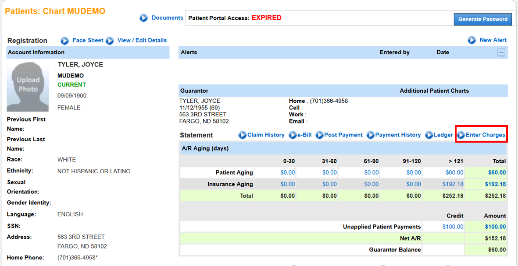Click the arrow icon beside Documents
This screenshot has width=518, height=266.
tap(144, 18)
